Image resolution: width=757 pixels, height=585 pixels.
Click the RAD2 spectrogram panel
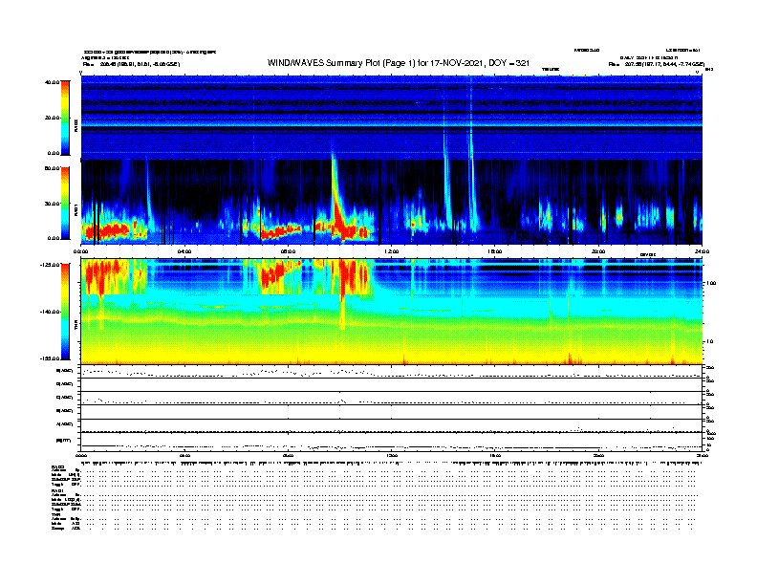pyautogui.click(x=391, y=117)
